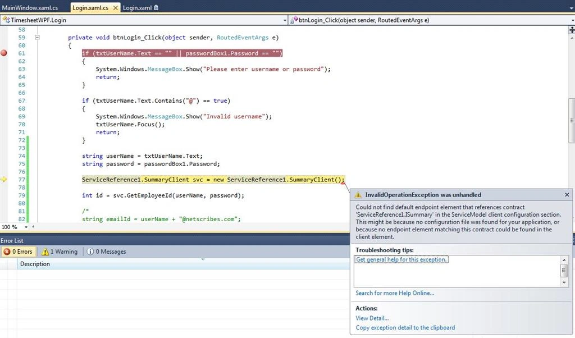Switch to the MainWindow.xaml.cs tab
This screenshot has width=575, height=338.
(x=30, y=7)
